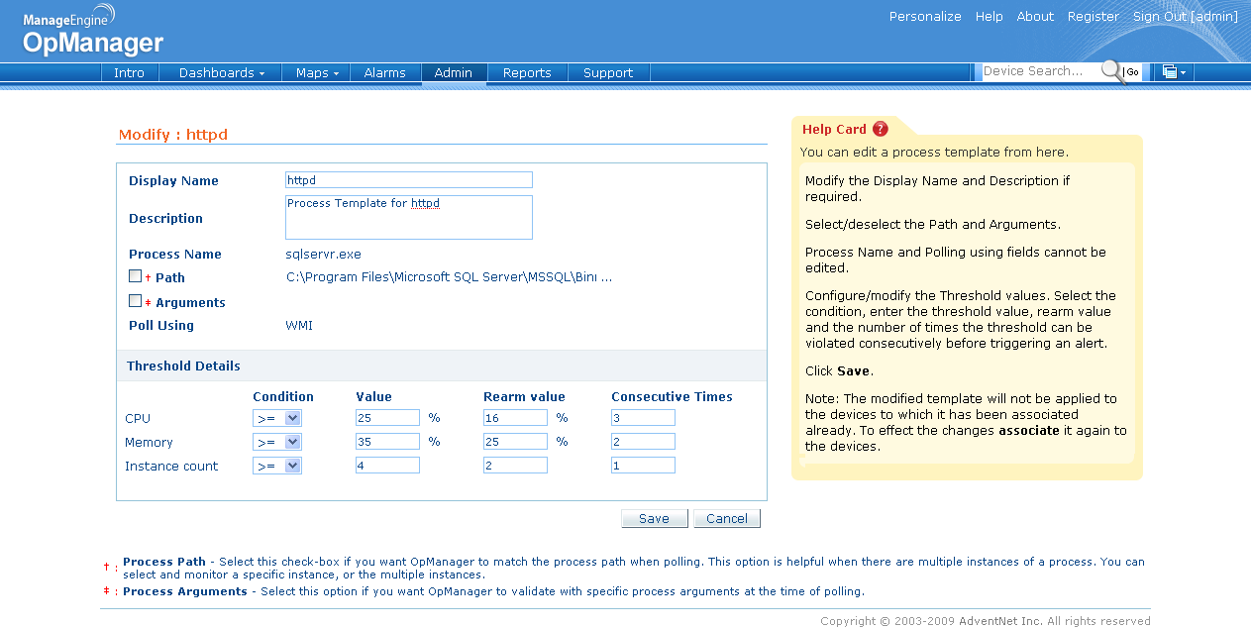Focus the Device Search box
Image resolution: width=1251 pixels, height=628 pixels.
1040,71
